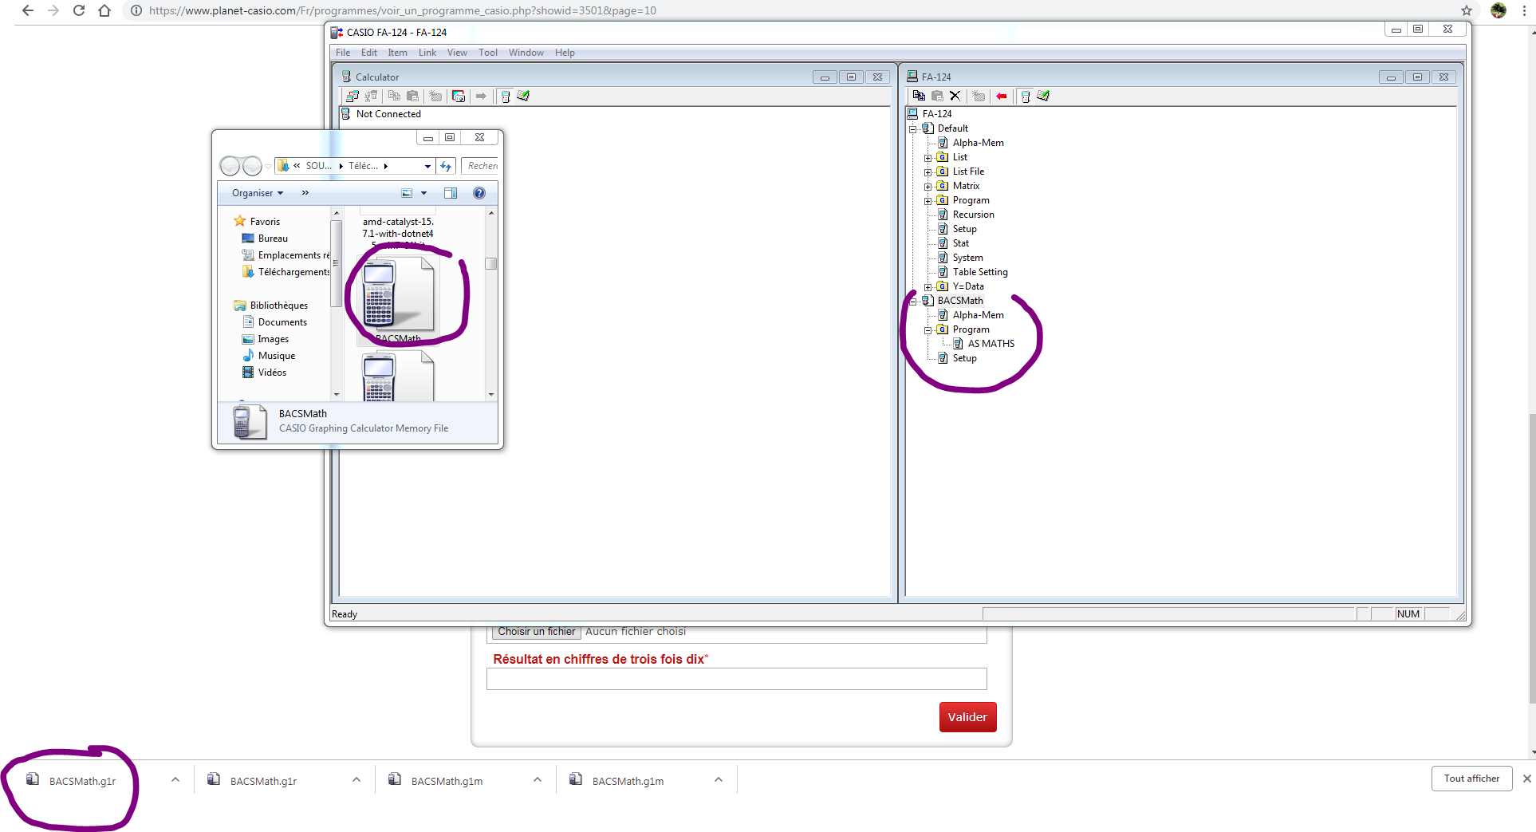Select the AS MATHS program item
The width and height of the screenshot is (1536, 832).
(991, 344)
